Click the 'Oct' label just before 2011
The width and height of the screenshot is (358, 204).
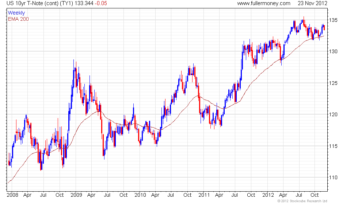click(x=187, y=195)
